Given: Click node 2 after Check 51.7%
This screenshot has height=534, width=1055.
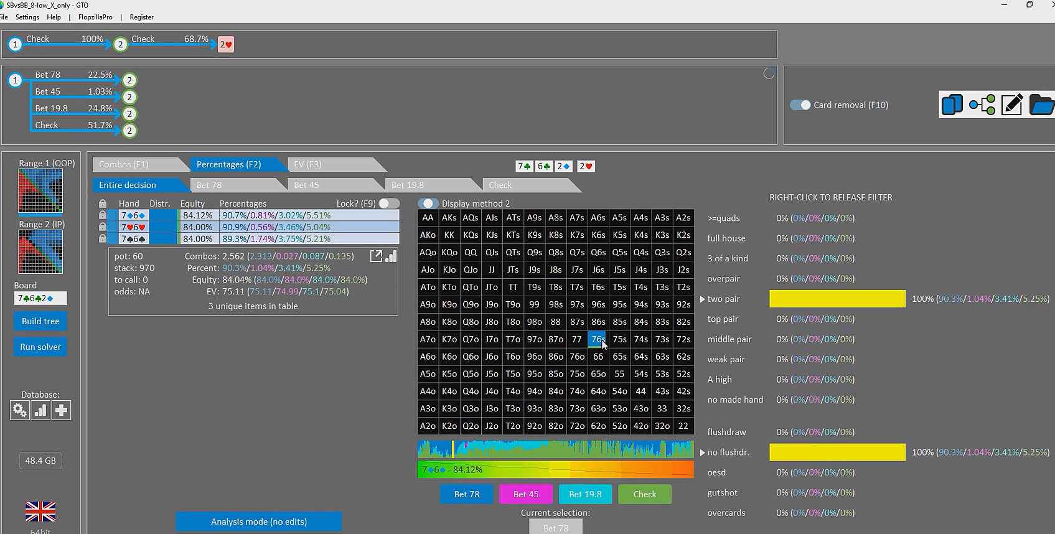Looking at the screenshot, I should coord(129,131).
